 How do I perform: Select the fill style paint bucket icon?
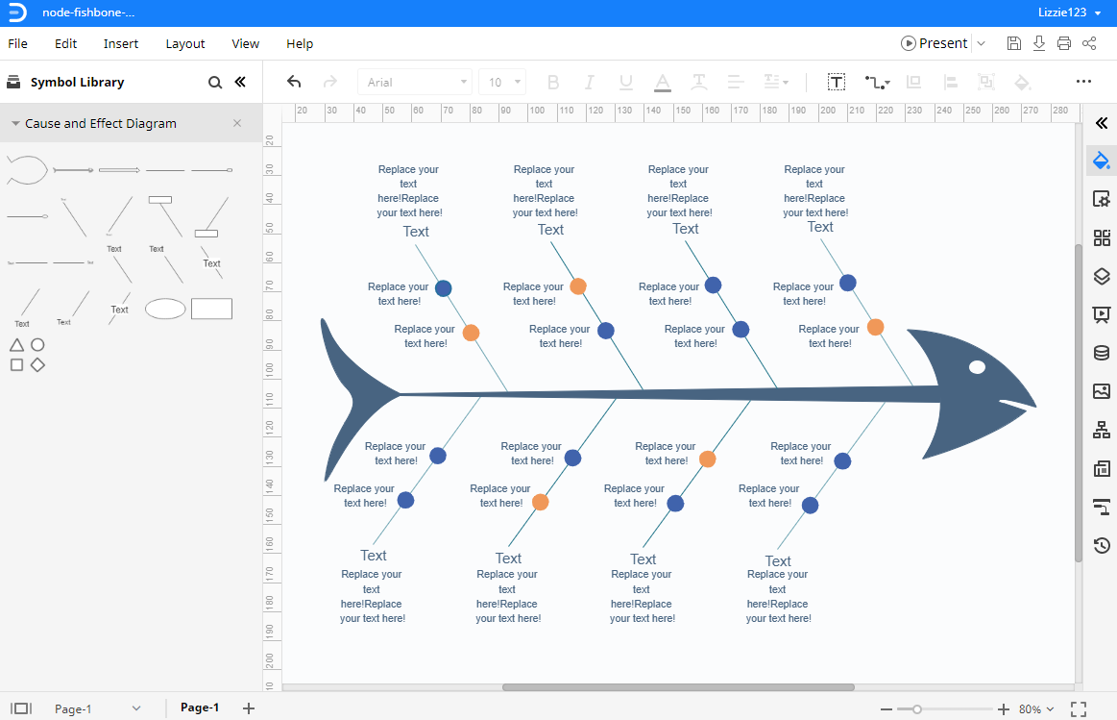[x=1101, y=161]
